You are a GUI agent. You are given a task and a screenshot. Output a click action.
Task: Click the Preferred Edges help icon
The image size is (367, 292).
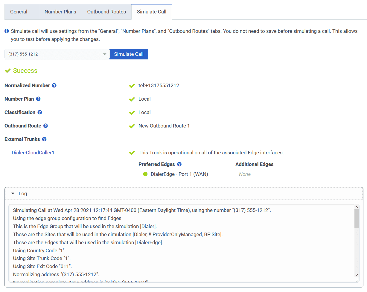pos(179,164)
